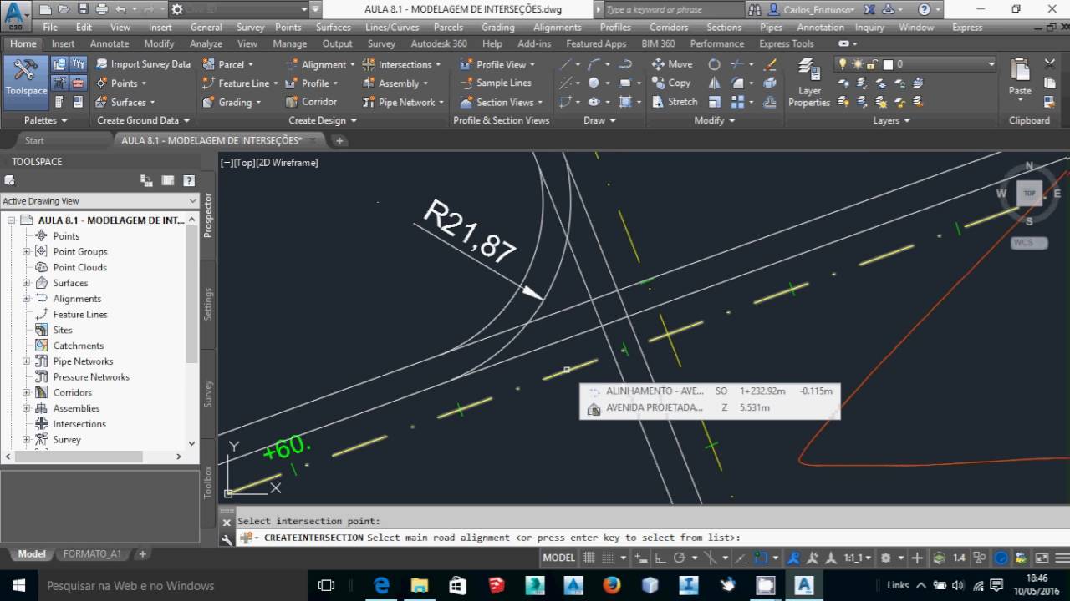Select the Rotate tool in Modify
The image size is (1070, 601).
tap(714, 64)
